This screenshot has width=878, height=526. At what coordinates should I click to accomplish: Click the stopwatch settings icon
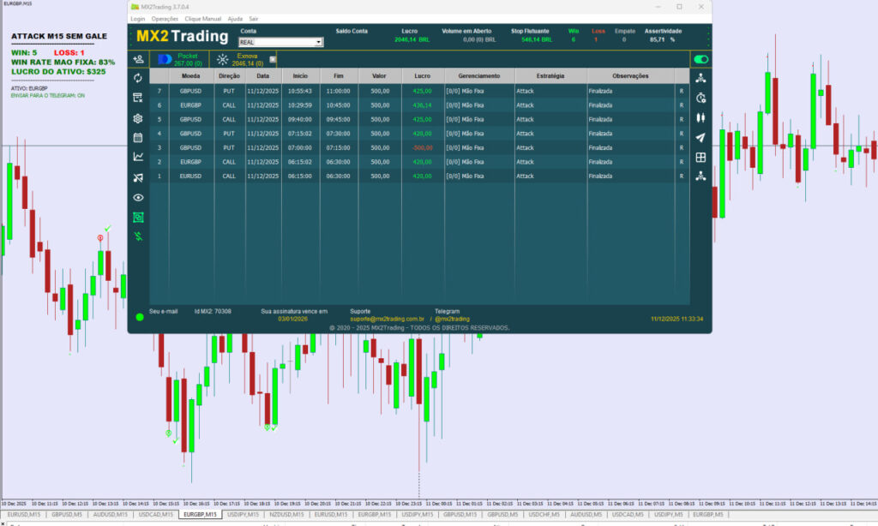click(701, 98)
